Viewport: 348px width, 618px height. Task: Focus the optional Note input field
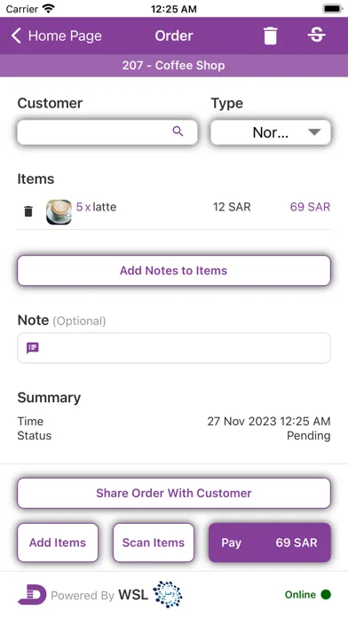coord(174,348)
